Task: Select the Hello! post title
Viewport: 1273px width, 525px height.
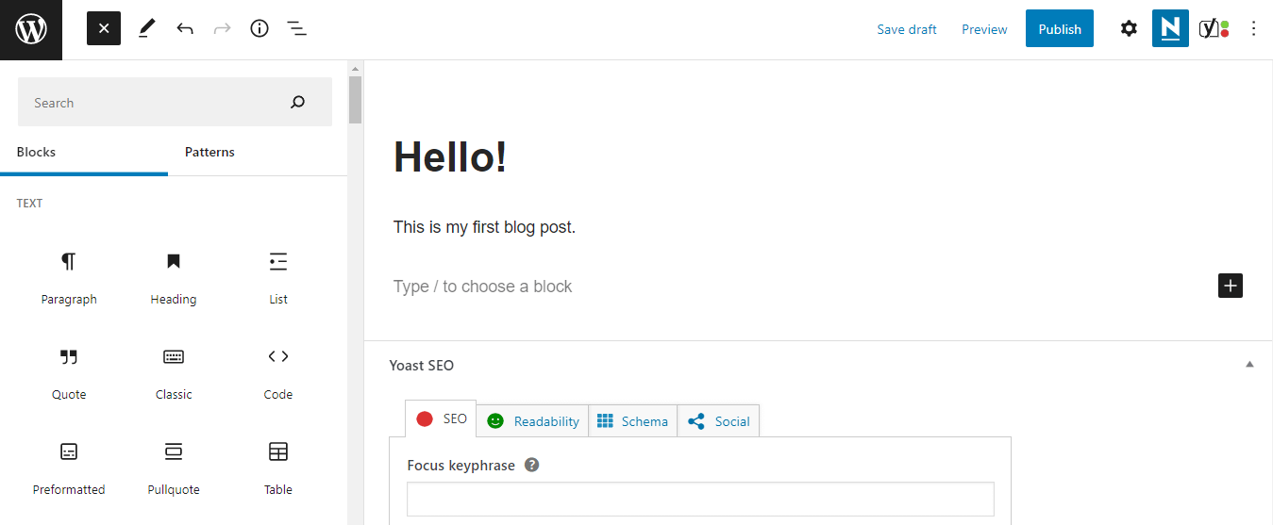Action: [x=450, y=156]
